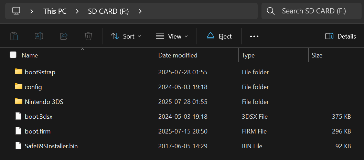Click the This PC breadcrumb
364x160 pixels.
[55, 11]
